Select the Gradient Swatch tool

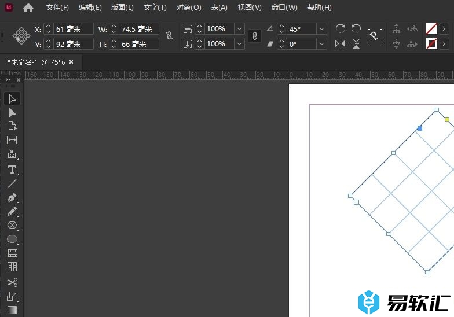coord(12,310)
